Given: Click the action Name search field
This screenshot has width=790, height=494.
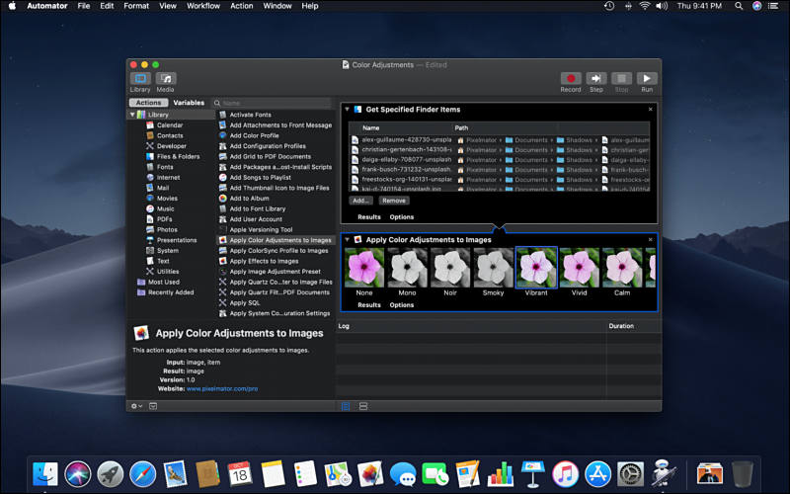Looking at the screenshot, I should pos(273,103).
